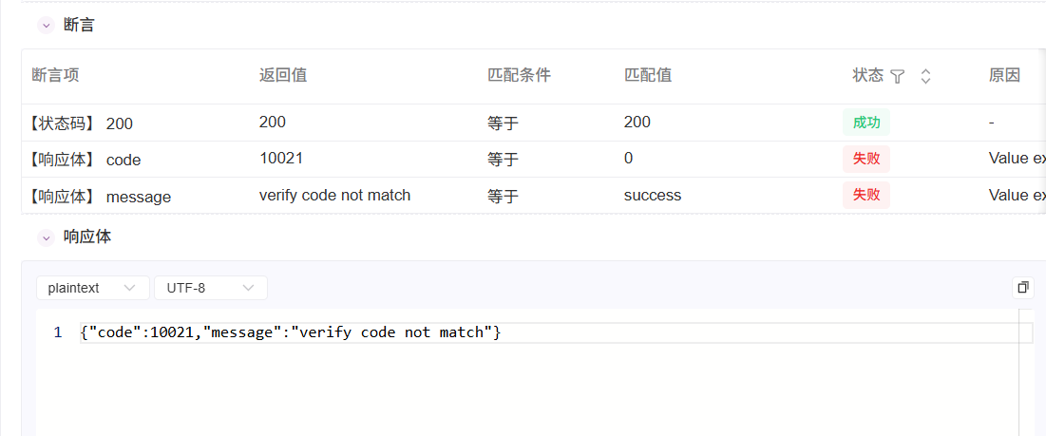This screenshot has width=1046, height=436.
Task: Click the 失败 badge in the code row
Action: coord(865,159)
